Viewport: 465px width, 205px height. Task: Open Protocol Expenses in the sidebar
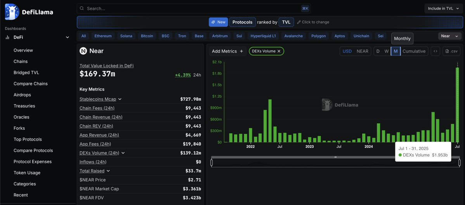pyautogui.click(x=33, y=162)
